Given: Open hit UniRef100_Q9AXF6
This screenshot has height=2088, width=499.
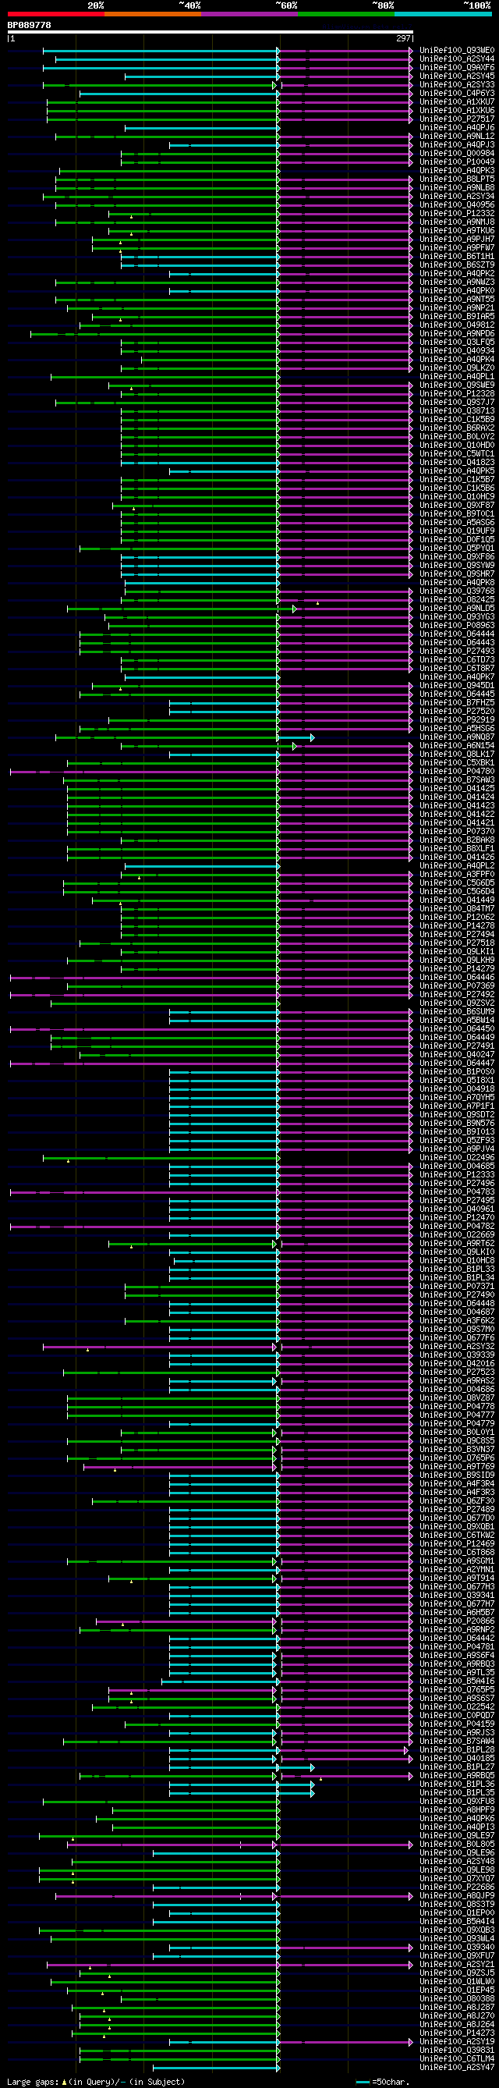Looking at the screenshot, I should 457,67.
